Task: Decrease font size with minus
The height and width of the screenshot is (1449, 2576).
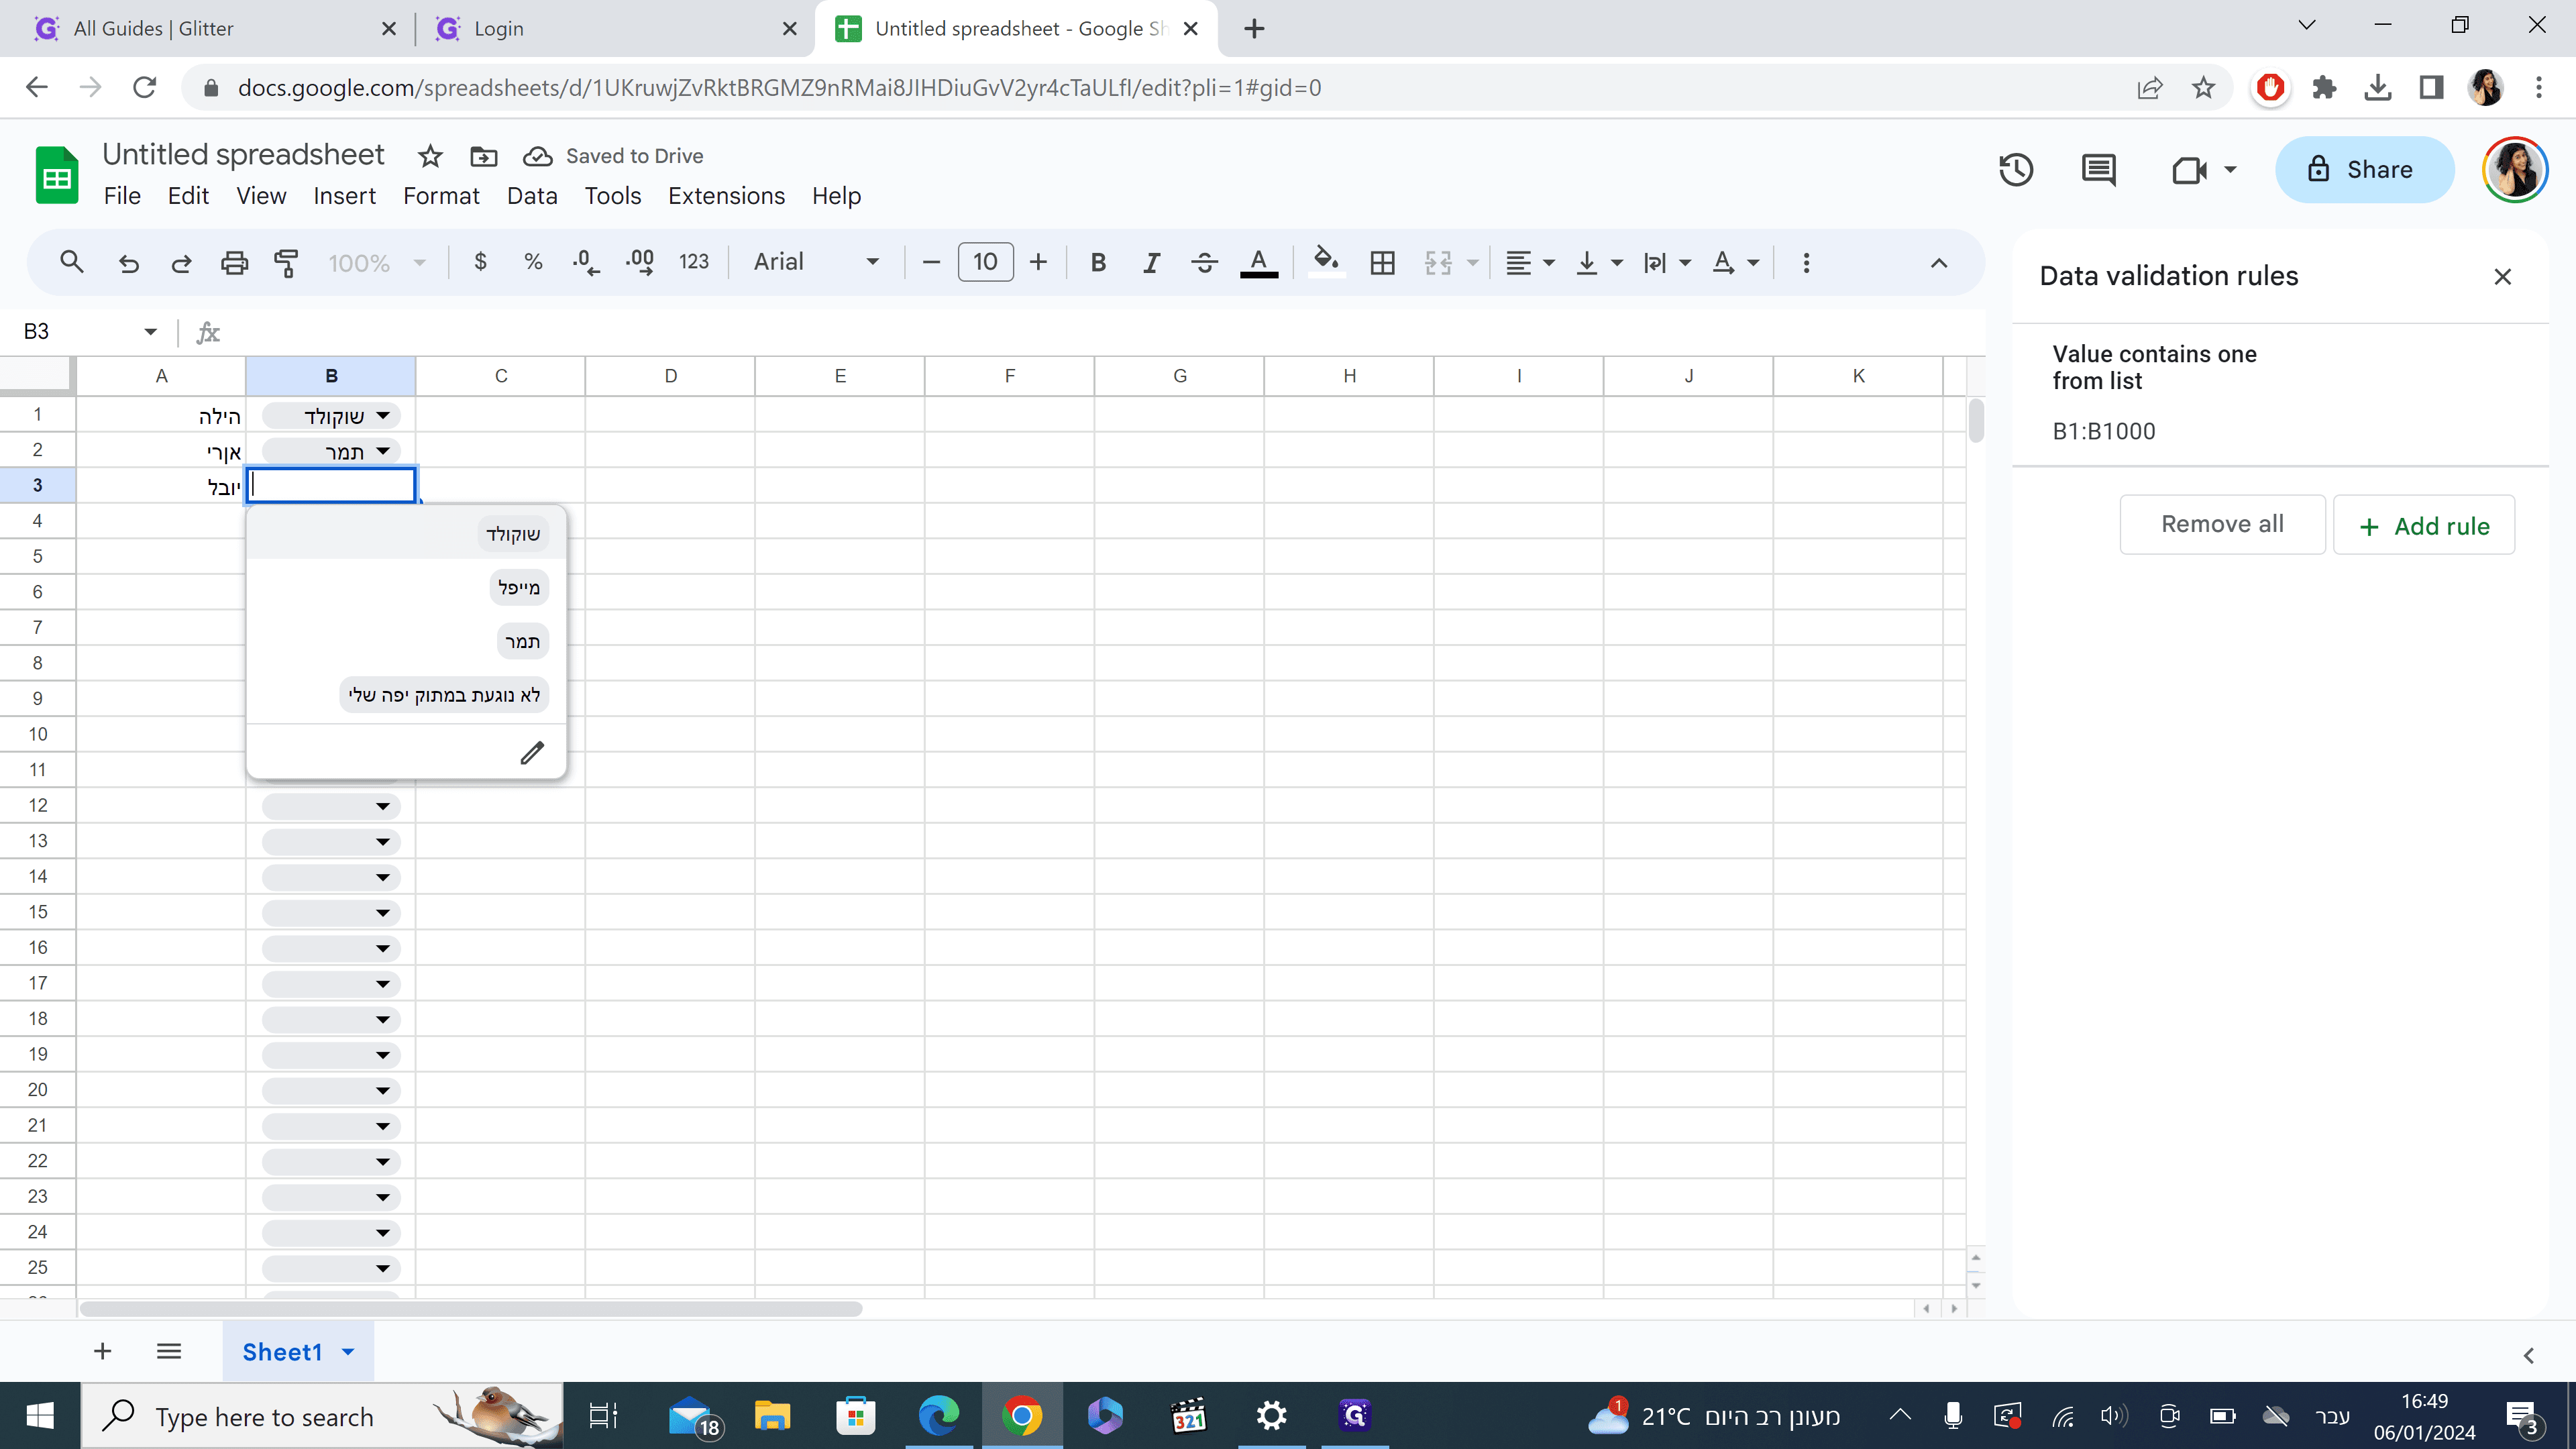Action: click(931, 262)
